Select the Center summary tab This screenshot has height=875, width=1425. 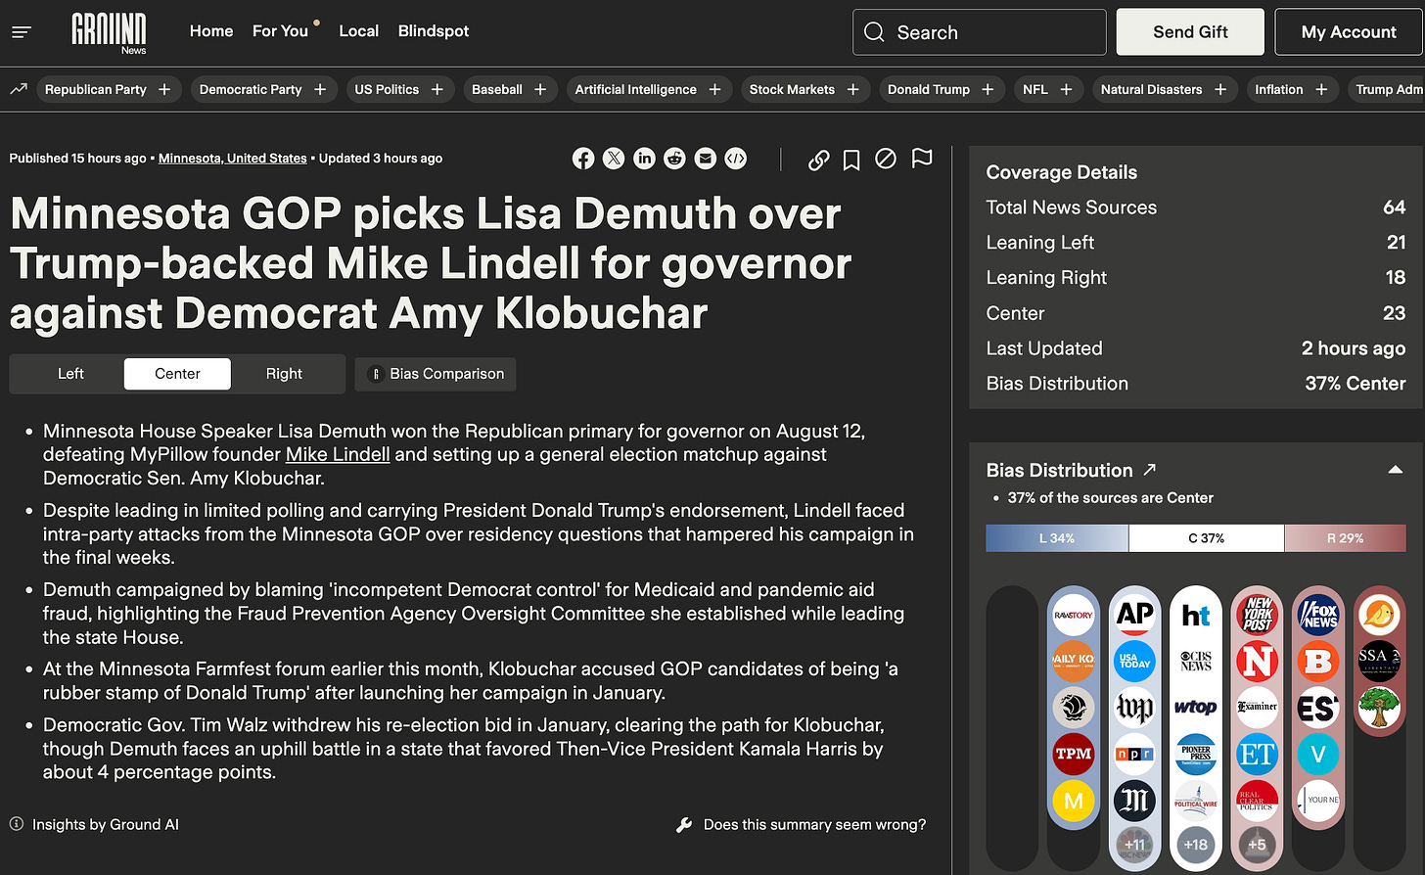177,374
